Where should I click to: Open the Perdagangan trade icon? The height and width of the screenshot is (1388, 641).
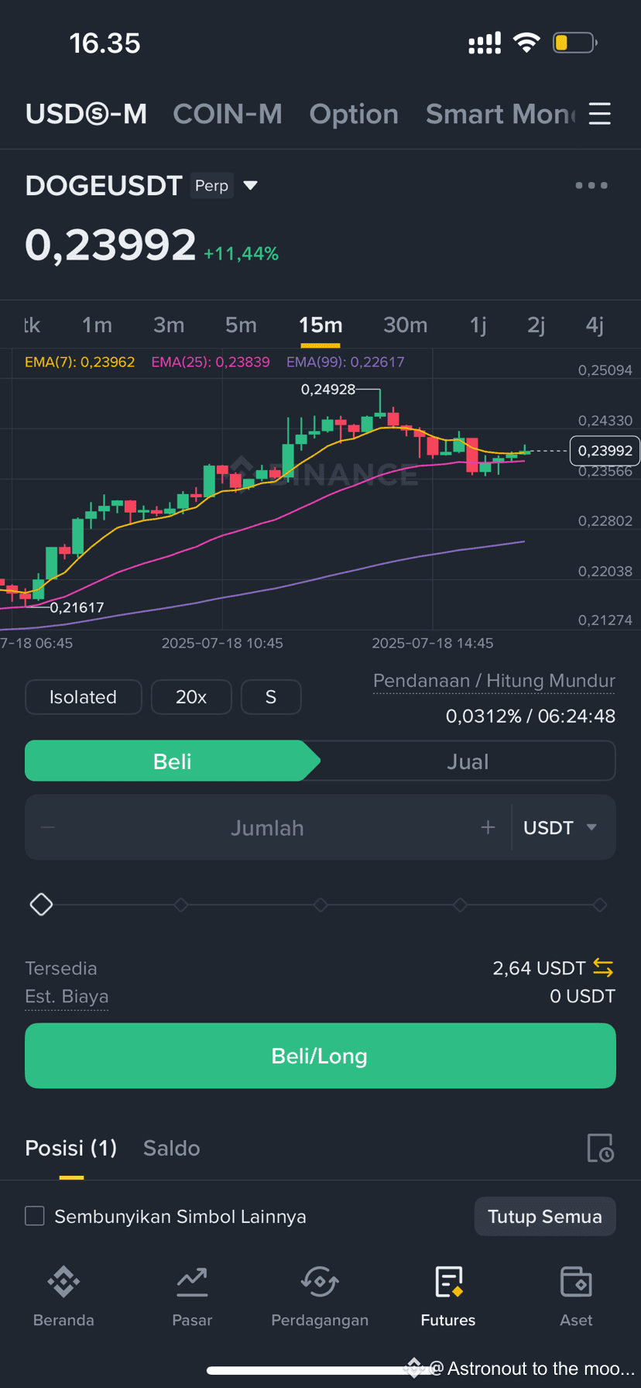(320, 1282)
